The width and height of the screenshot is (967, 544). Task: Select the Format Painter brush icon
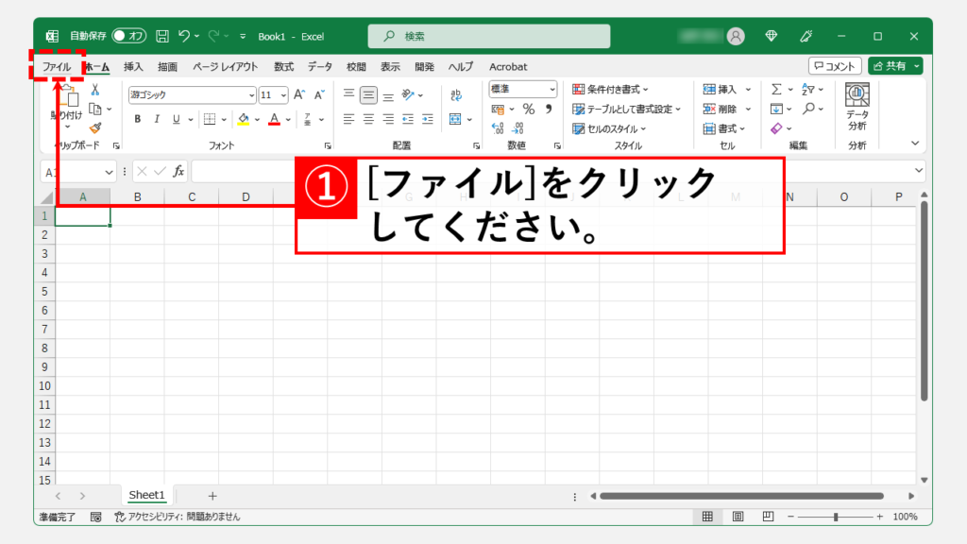[x=95, y=127]
